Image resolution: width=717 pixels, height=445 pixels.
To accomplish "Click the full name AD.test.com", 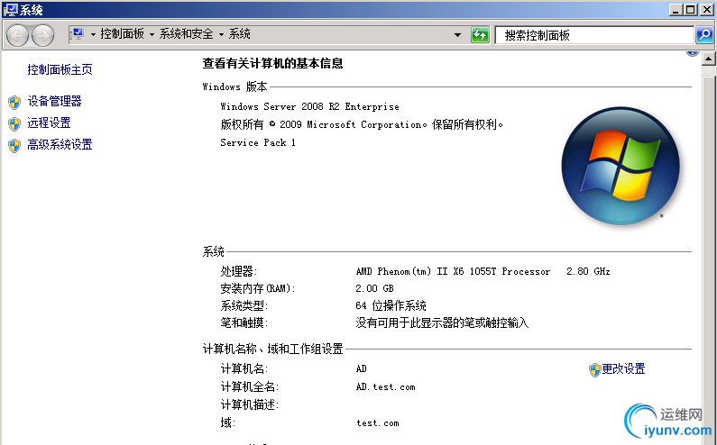I will tap(385, 387).
